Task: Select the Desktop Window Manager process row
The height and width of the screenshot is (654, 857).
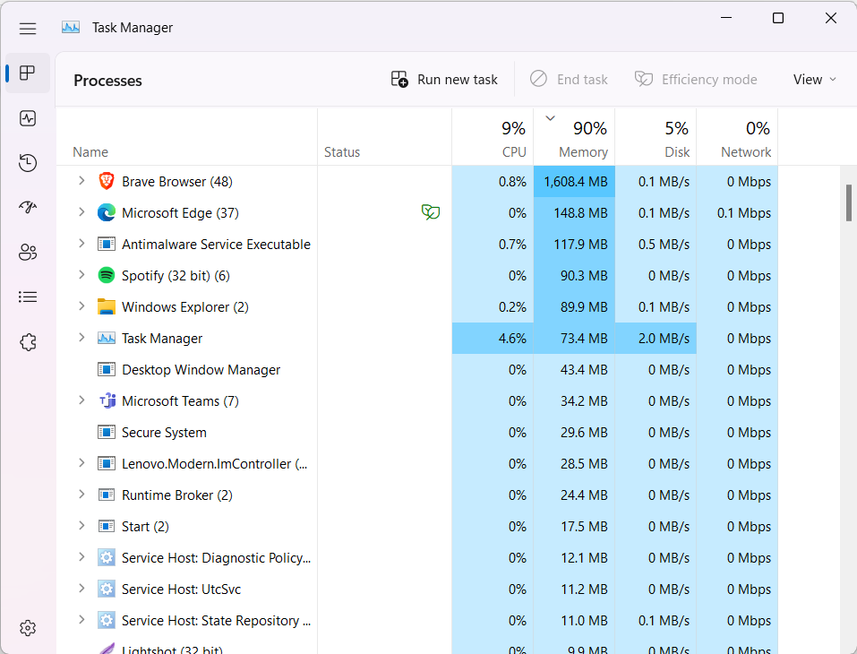Action: tap(201, 369)
